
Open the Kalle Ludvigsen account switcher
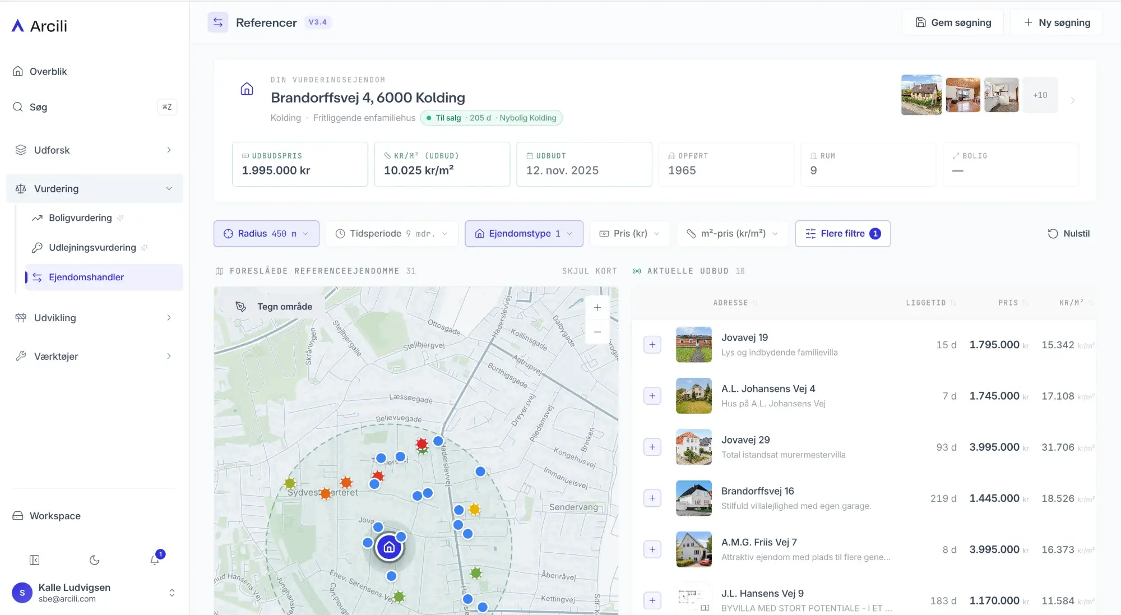coord(94,593)
